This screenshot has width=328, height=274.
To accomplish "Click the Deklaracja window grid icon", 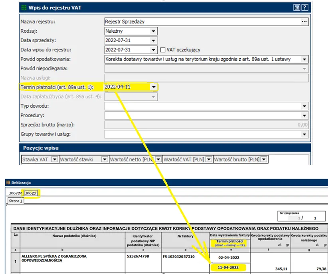I will [8, 183].
